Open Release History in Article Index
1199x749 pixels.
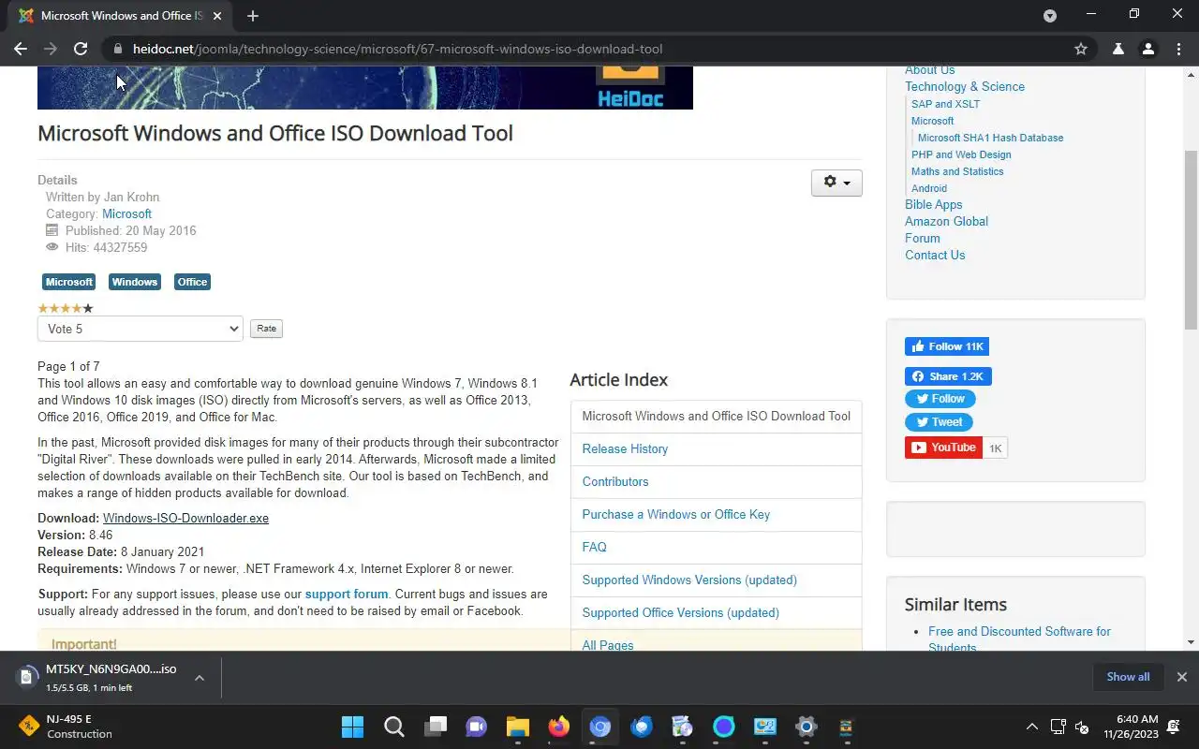(x=625, y=448)
